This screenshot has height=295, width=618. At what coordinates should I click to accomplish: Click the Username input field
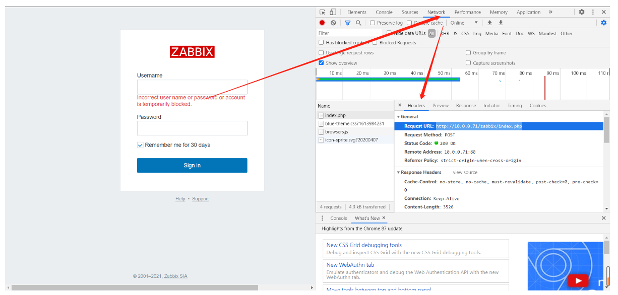[192, 86]
